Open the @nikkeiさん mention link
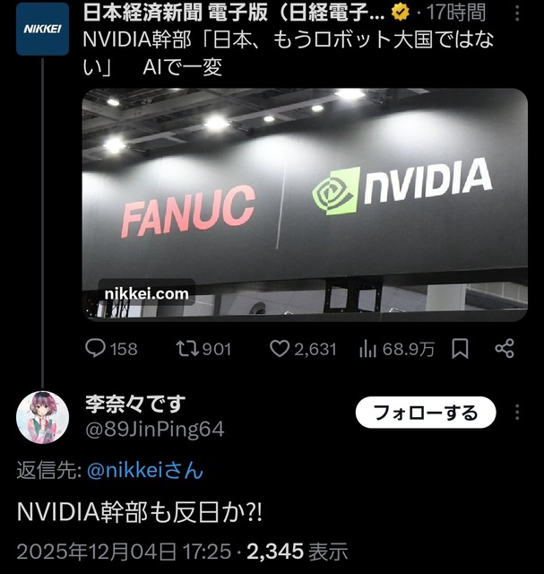This screenshot has width=544, height=574. [145, 470]
